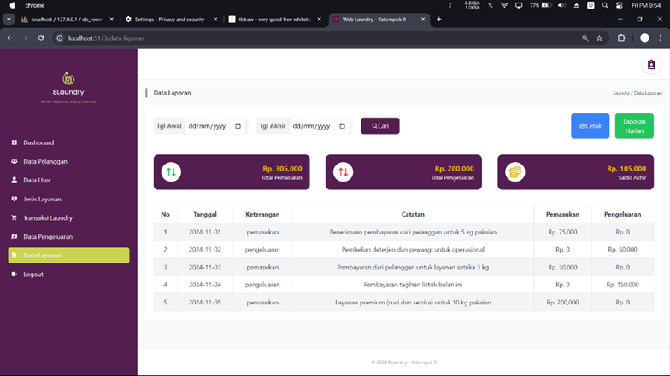Click the blue Cetak button

pyautogui.click(x=590, y=126)
